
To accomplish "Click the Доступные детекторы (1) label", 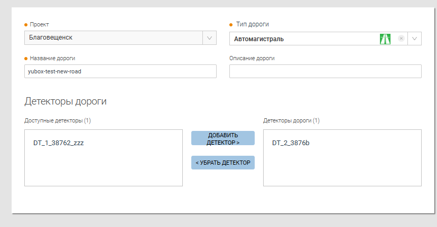I will click(x=58, y=120).
